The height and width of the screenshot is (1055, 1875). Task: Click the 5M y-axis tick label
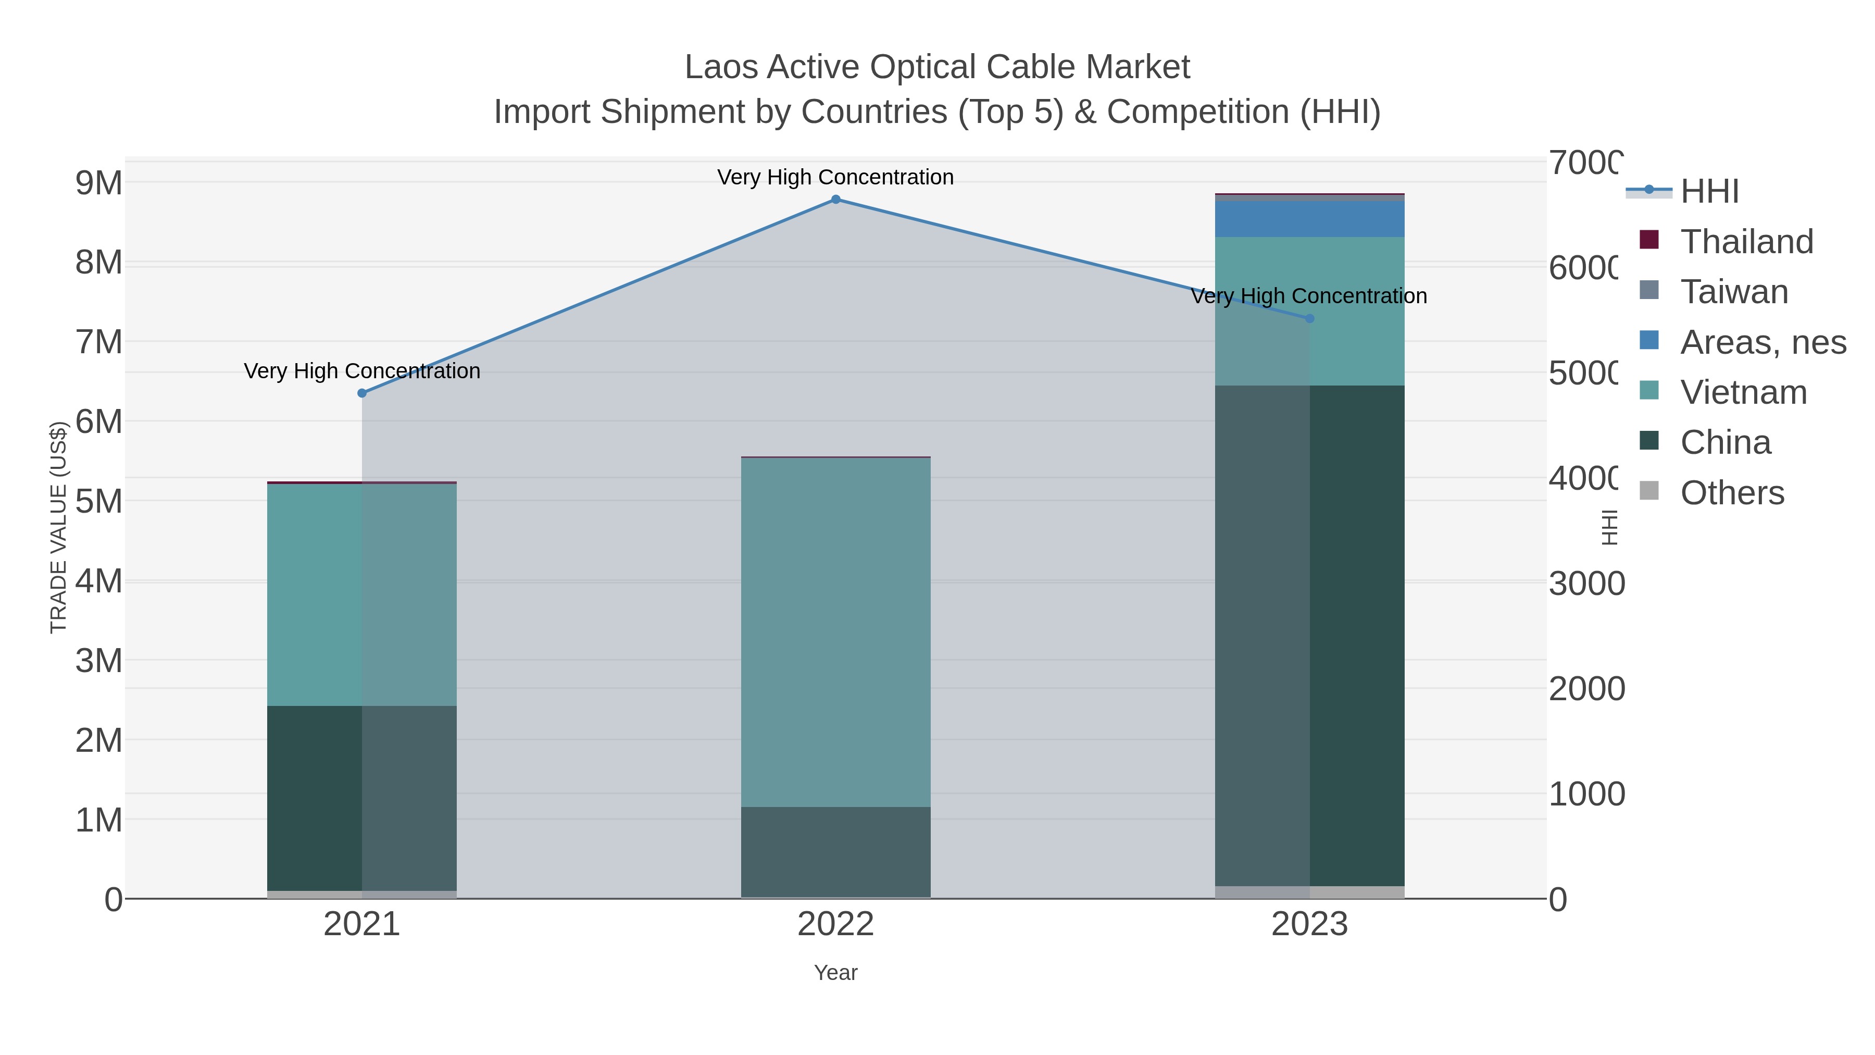[99, 502]
